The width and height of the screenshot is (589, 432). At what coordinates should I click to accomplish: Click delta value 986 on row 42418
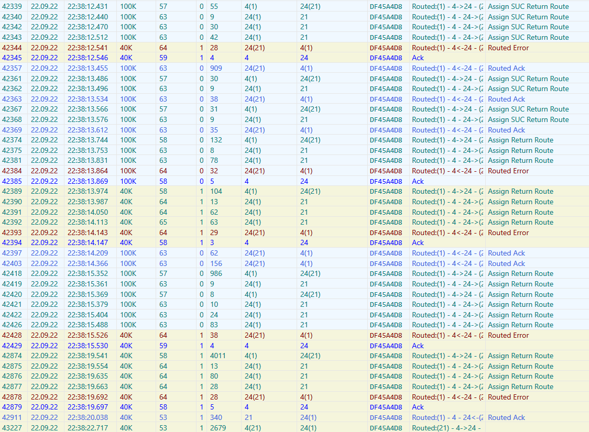tap(216, 273)
